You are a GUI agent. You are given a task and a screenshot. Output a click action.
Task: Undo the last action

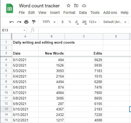12,22
